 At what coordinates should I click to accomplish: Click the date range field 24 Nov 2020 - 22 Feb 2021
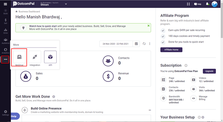(116, 44)
